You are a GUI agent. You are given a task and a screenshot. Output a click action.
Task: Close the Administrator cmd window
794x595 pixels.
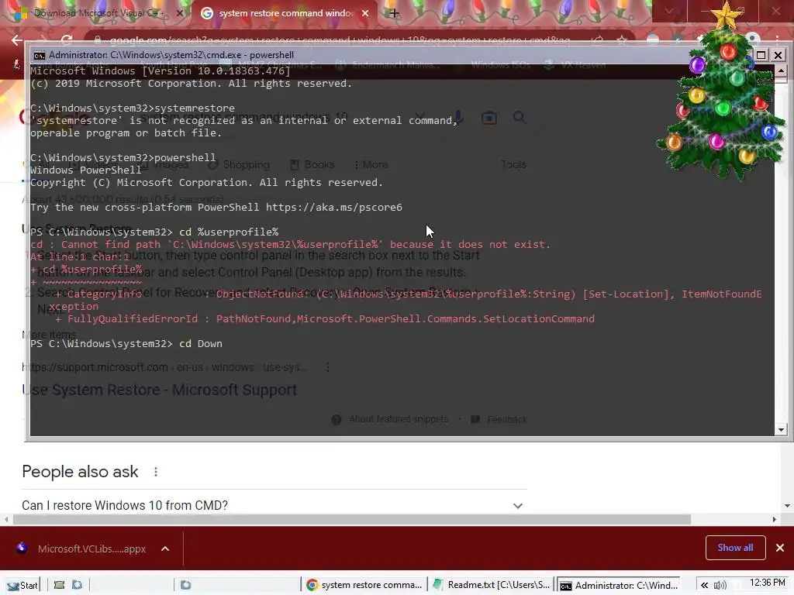coord(778,55)
